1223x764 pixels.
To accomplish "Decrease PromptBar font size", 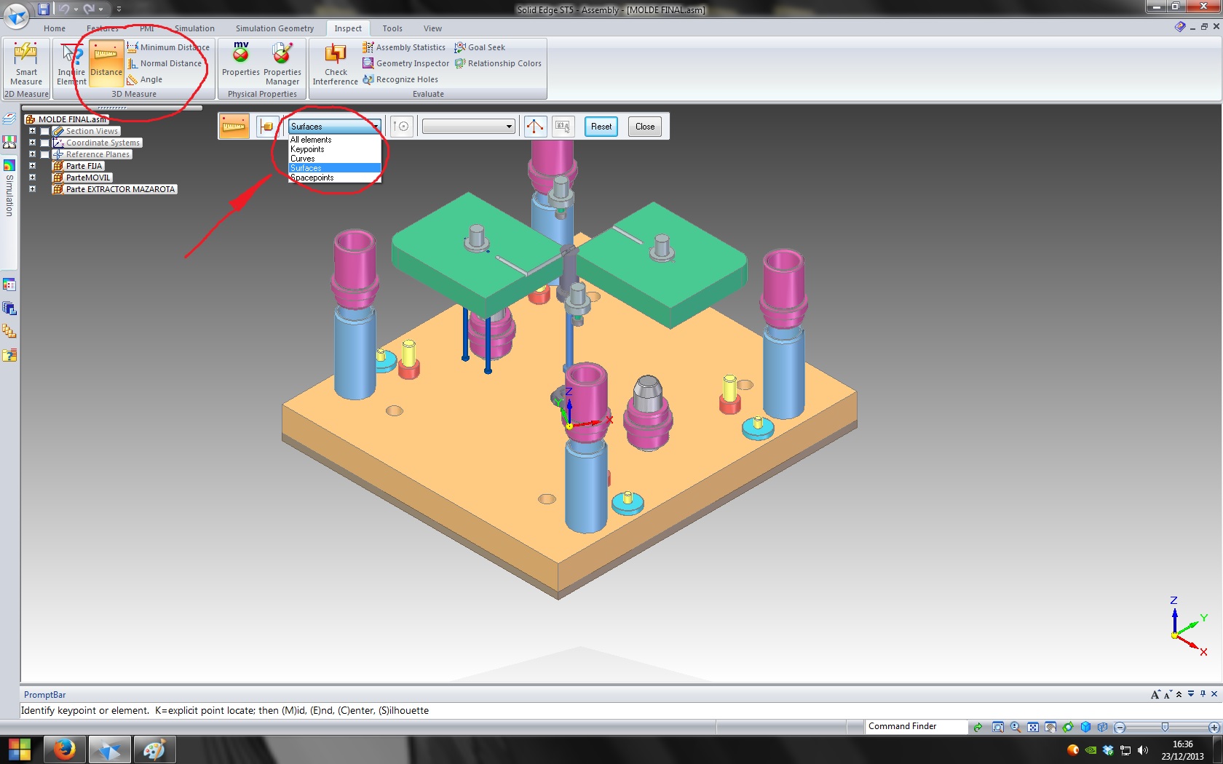I will point(1168,695).
